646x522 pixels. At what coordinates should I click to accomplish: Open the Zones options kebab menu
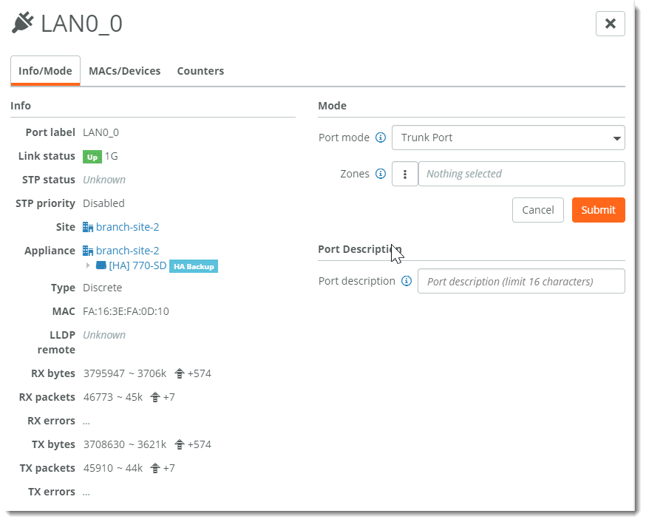405,174
